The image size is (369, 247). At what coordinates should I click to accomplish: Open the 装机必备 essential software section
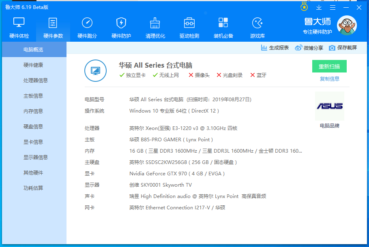coord(223,28)
